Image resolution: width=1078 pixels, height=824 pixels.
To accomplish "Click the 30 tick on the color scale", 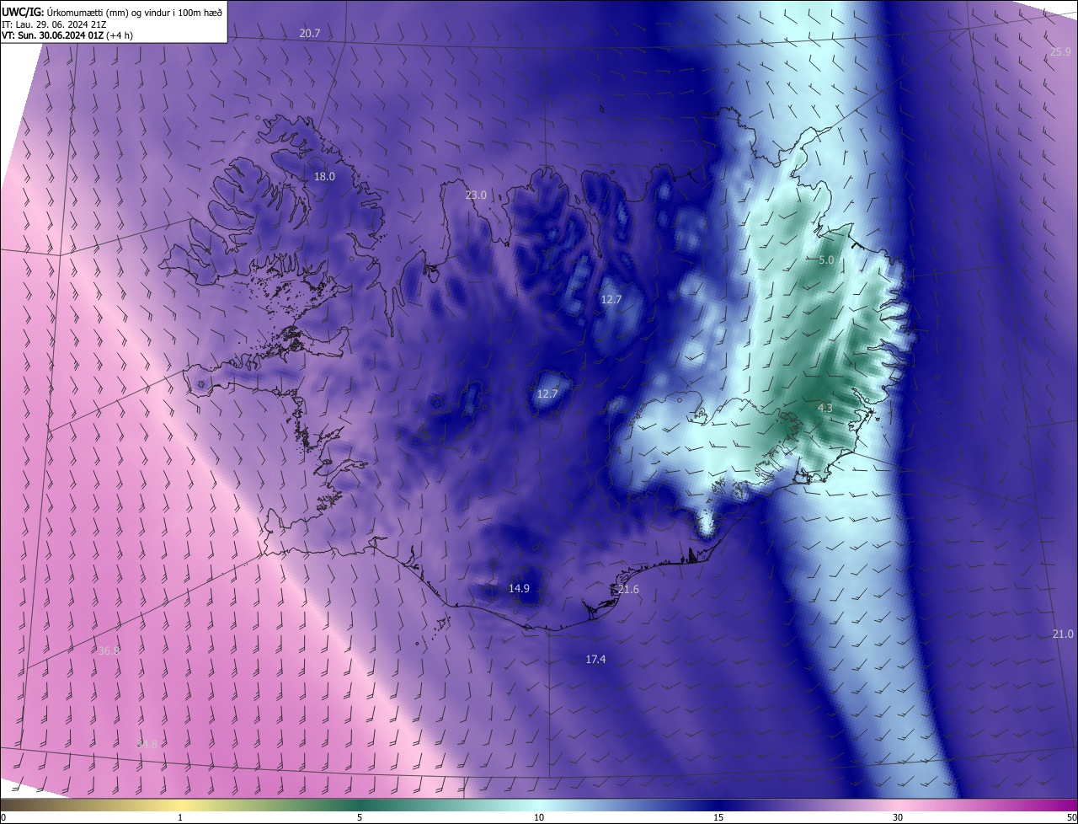I will pyautogui.click(x=898, y=817).
